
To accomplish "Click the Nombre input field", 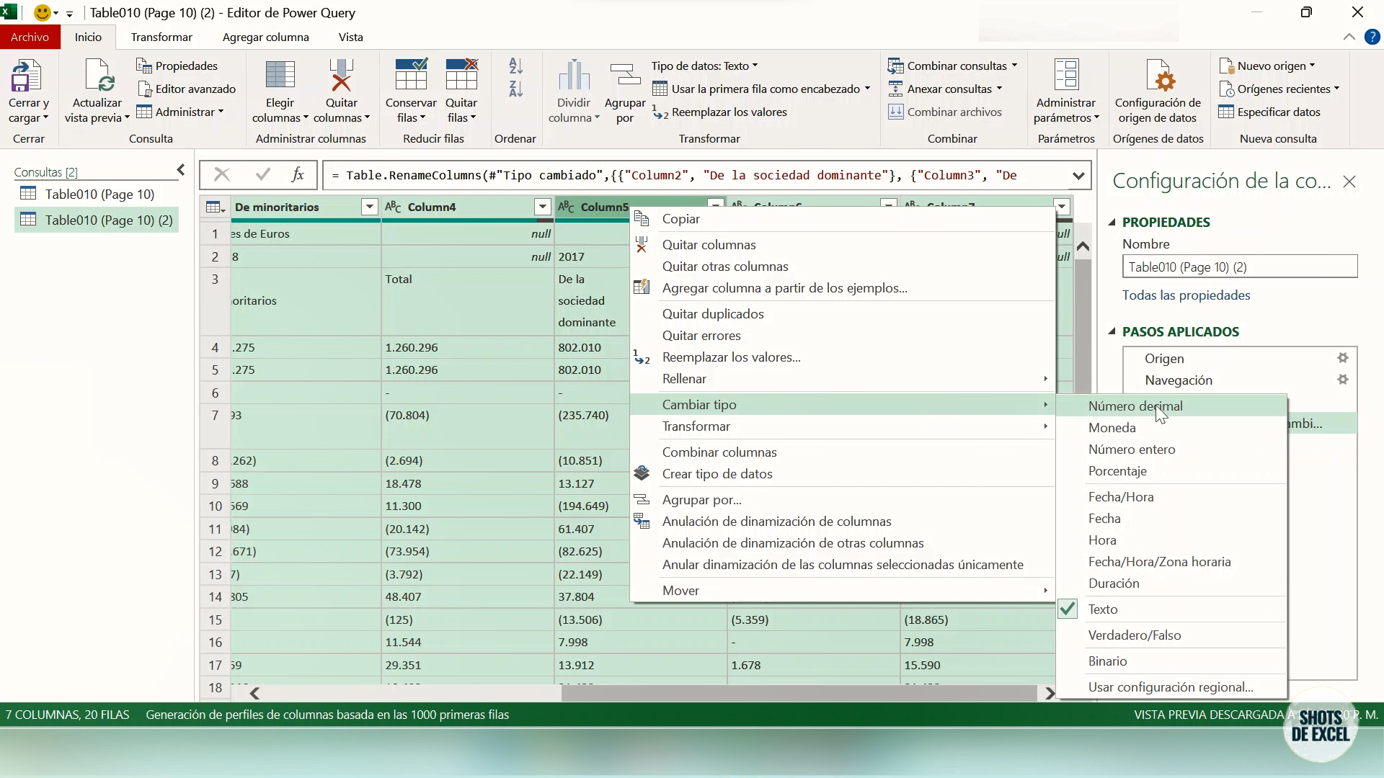I will pyautogui.click(x=1240, y=267).
